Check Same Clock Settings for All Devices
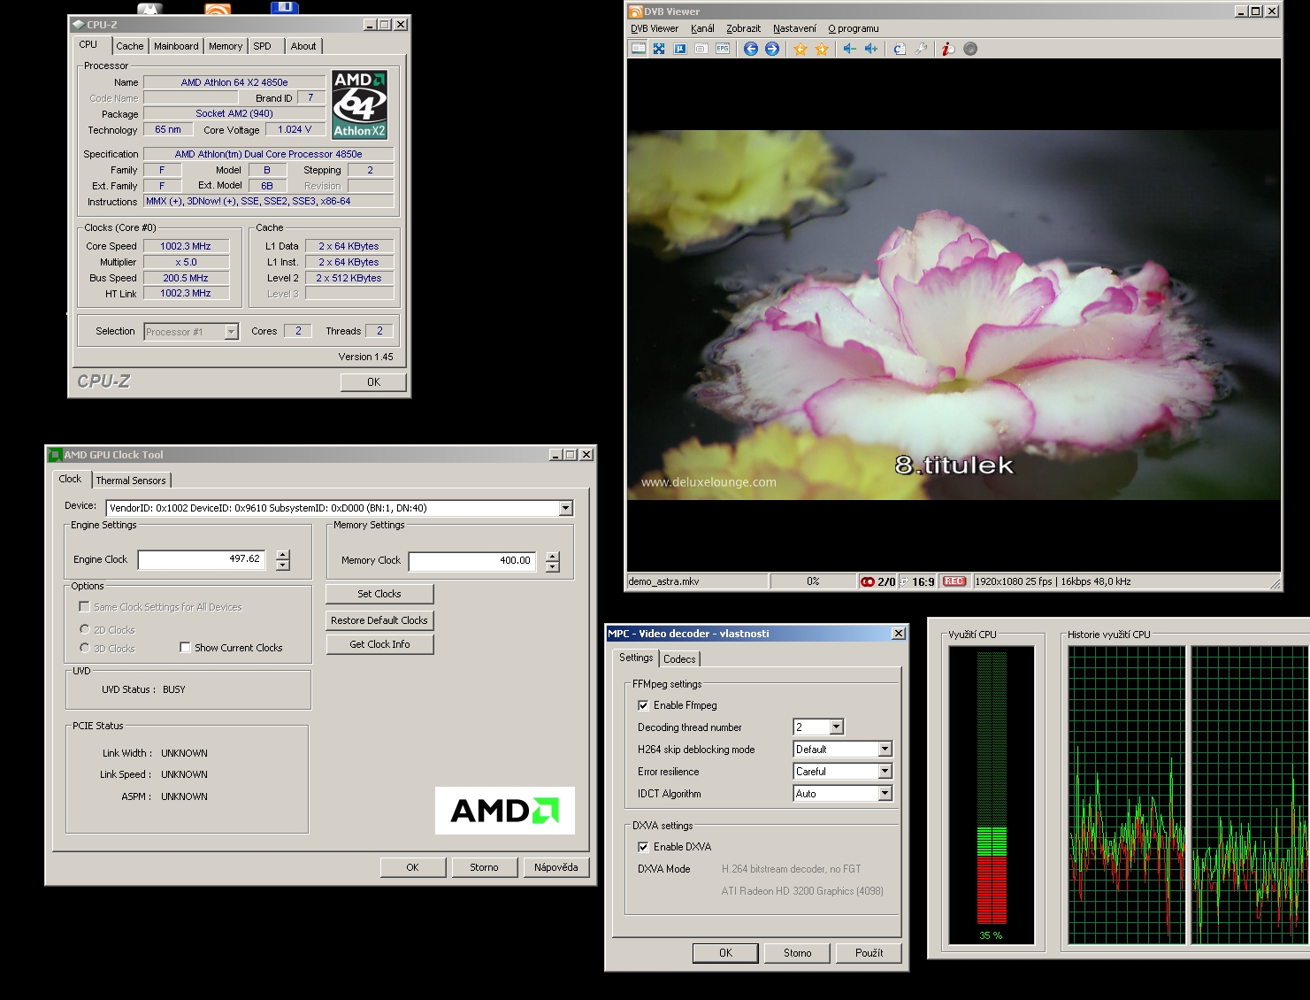Image resolution: width=1310 pixels, height=1000 pixels. (x=84, y=607)
